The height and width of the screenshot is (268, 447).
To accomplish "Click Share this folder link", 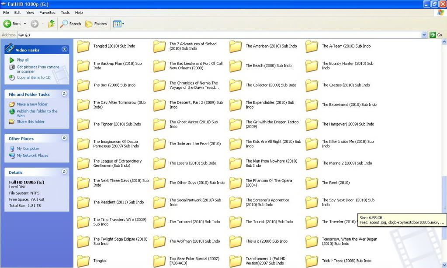I will (x=31, y=122).
